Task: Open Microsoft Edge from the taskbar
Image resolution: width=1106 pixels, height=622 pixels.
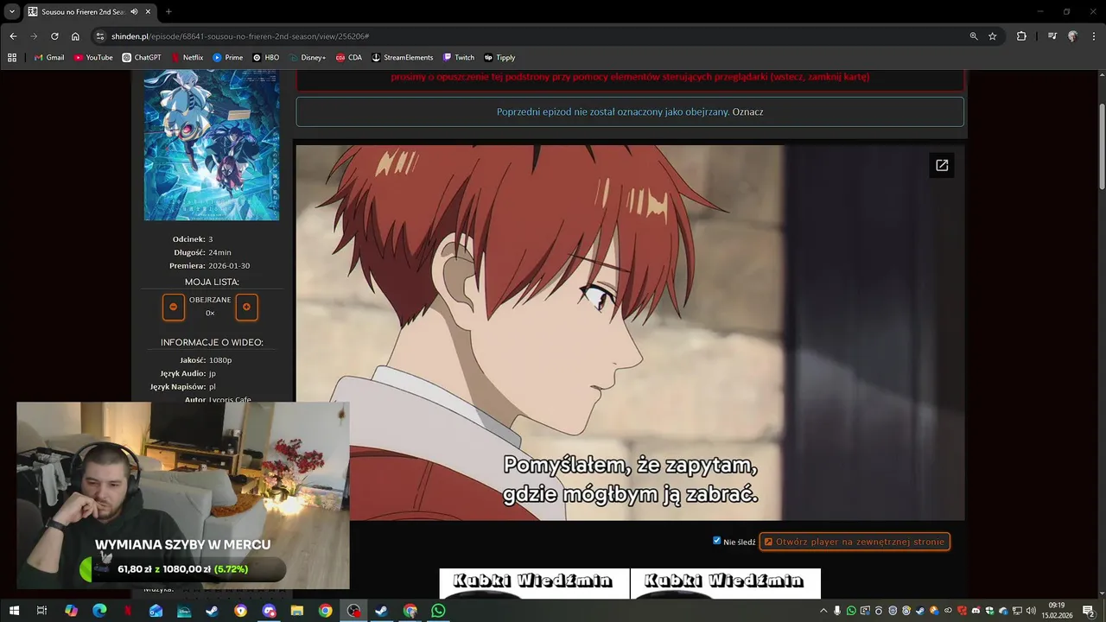Action: (99, 611)
